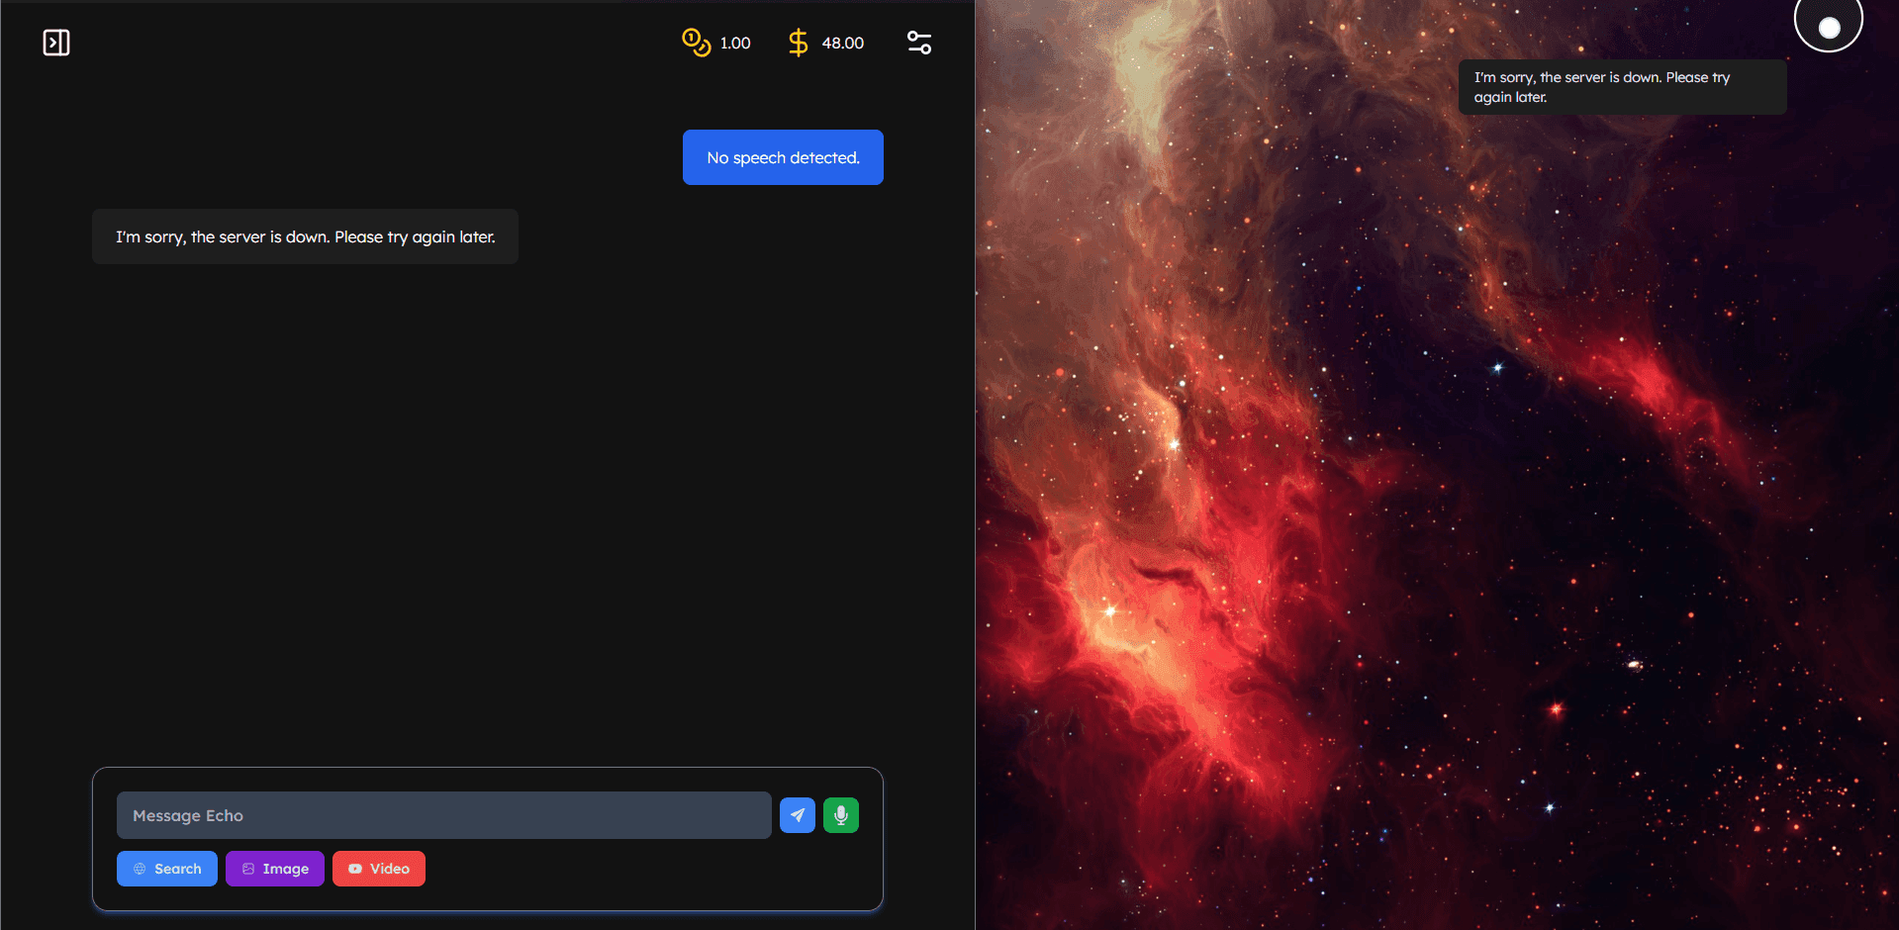Click the Message Echo text input field

point(443,814)
